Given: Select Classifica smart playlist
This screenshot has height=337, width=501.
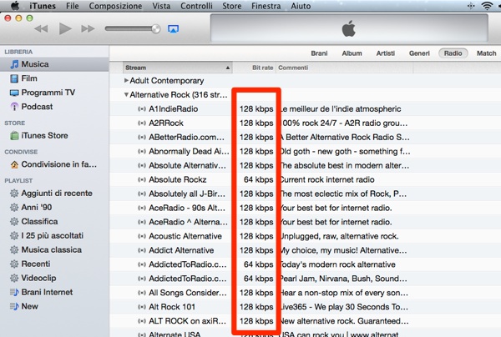Looking at the screenshot, I should coord(54,222).
